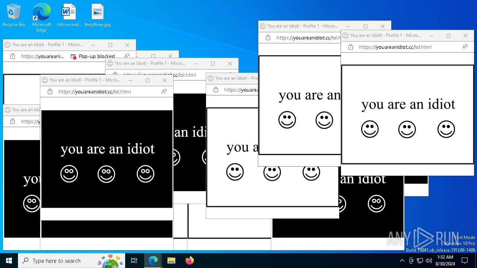The image size is (477, 268).
Task: Open the theythree.jpg image file
Action: 98,16
